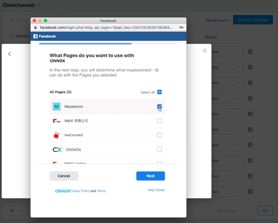
Task: Click the 'All Pages (5)' label
Action: click(60, 92)
